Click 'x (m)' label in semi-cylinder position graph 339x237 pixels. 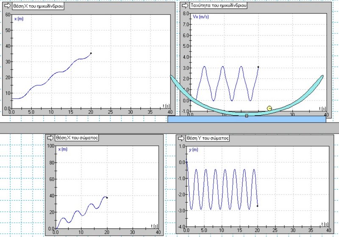pyautogui.click(x=19, y=19)
